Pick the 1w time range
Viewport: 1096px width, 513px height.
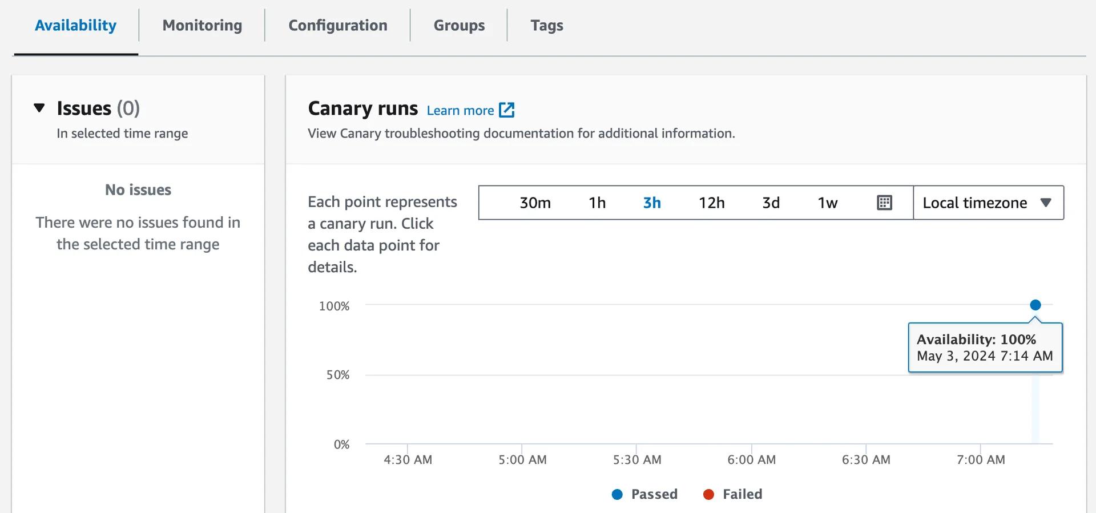pyautogui.click(x=827, y=203)
